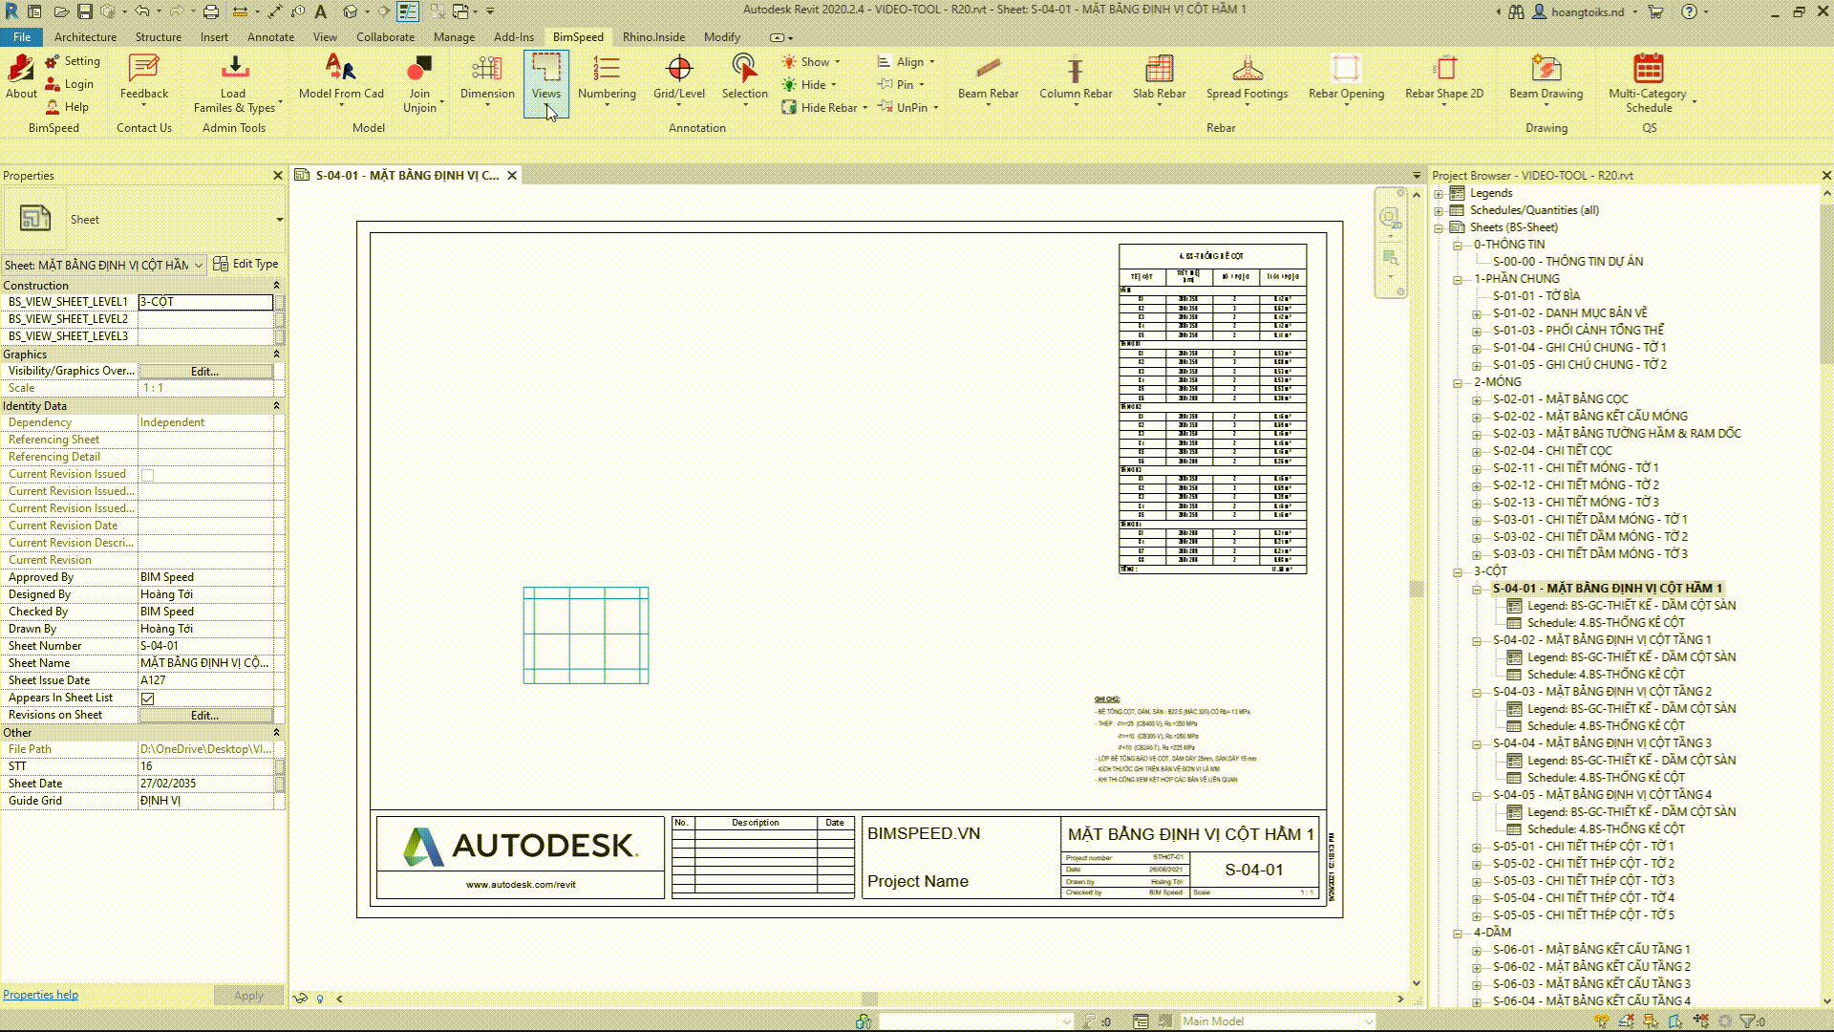1834x1032 pixels.
Task: Open the Beam Rebar tool
Action: pyautogui.click(x=988, y=81)
